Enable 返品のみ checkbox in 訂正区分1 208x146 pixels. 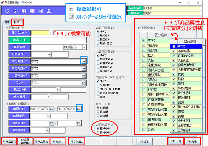(98, 39)
